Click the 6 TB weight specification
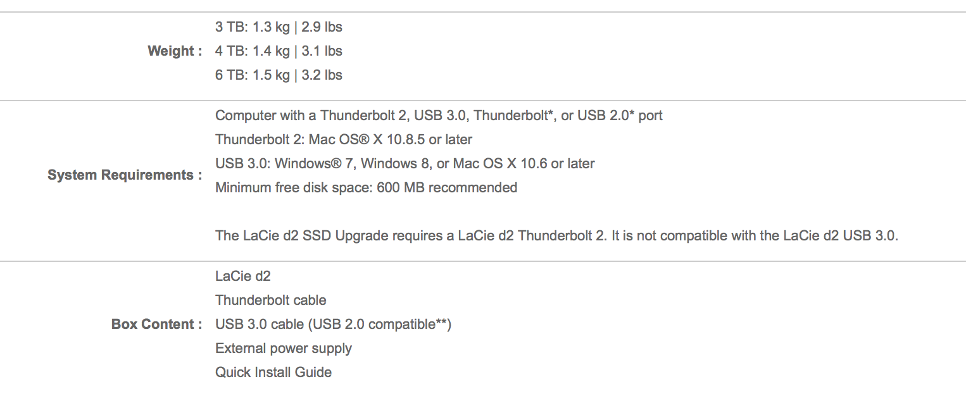Screen dimensions: 966x396 [x=279, y=75]
